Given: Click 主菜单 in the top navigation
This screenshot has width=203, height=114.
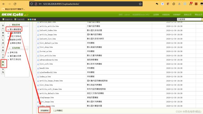Looking at the screenshot, I should click(x=156, y=15).
